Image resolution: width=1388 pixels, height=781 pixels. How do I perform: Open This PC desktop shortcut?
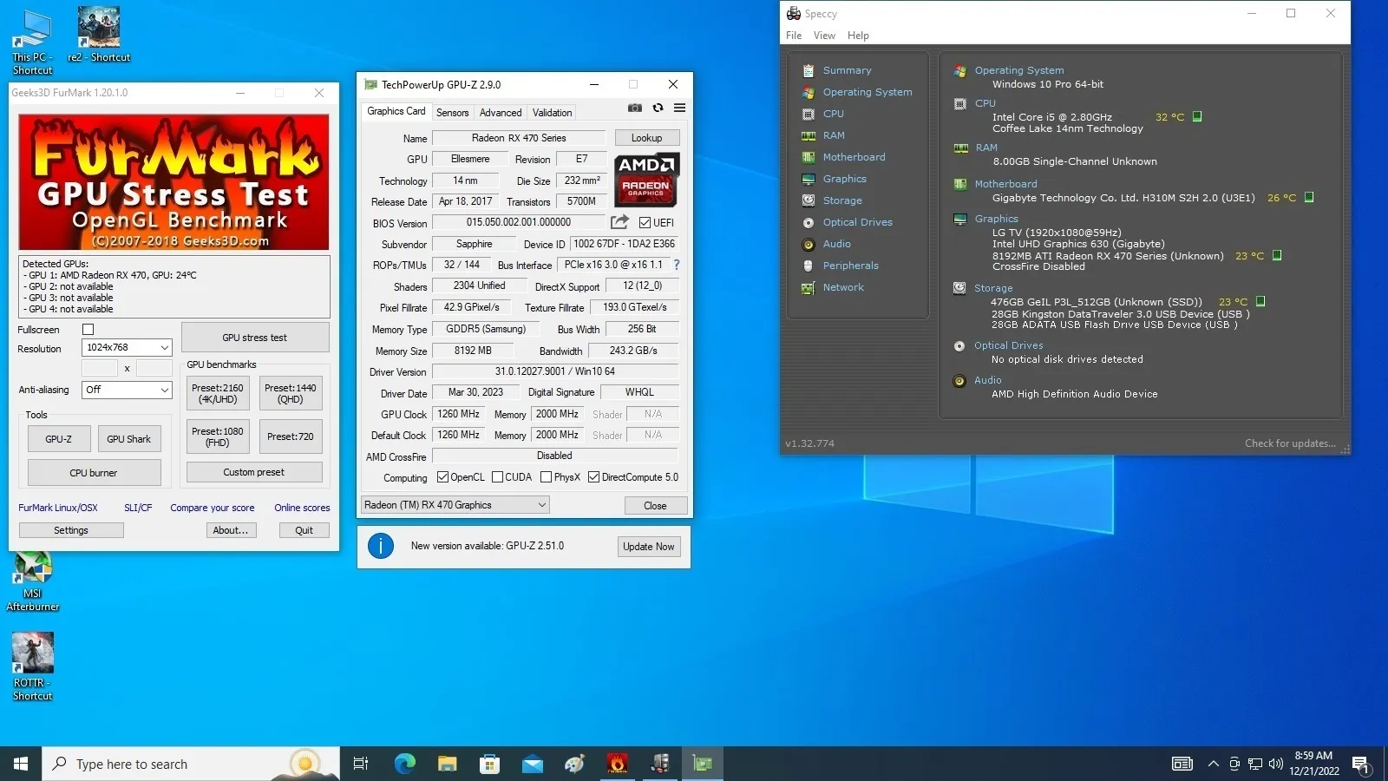pos(32,42)
